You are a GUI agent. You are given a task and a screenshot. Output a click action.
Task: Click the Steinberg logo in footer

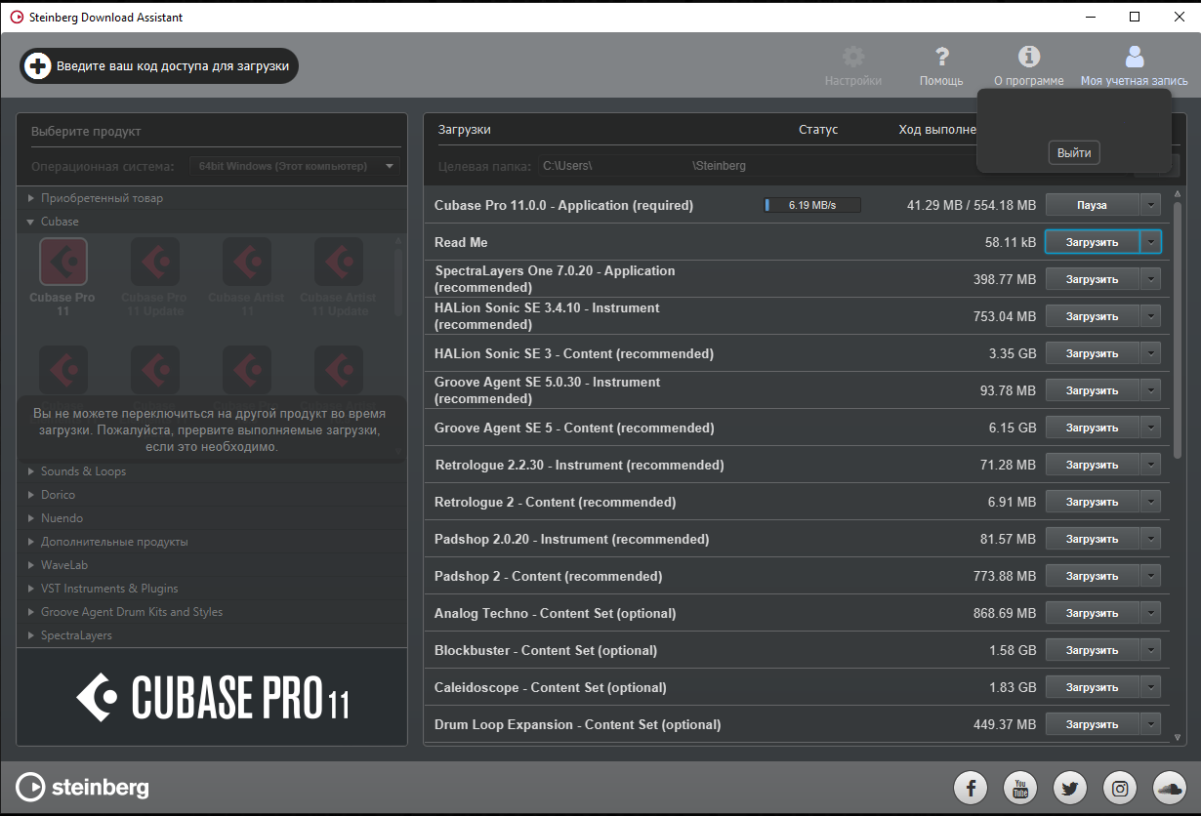(x=83, y=787)
